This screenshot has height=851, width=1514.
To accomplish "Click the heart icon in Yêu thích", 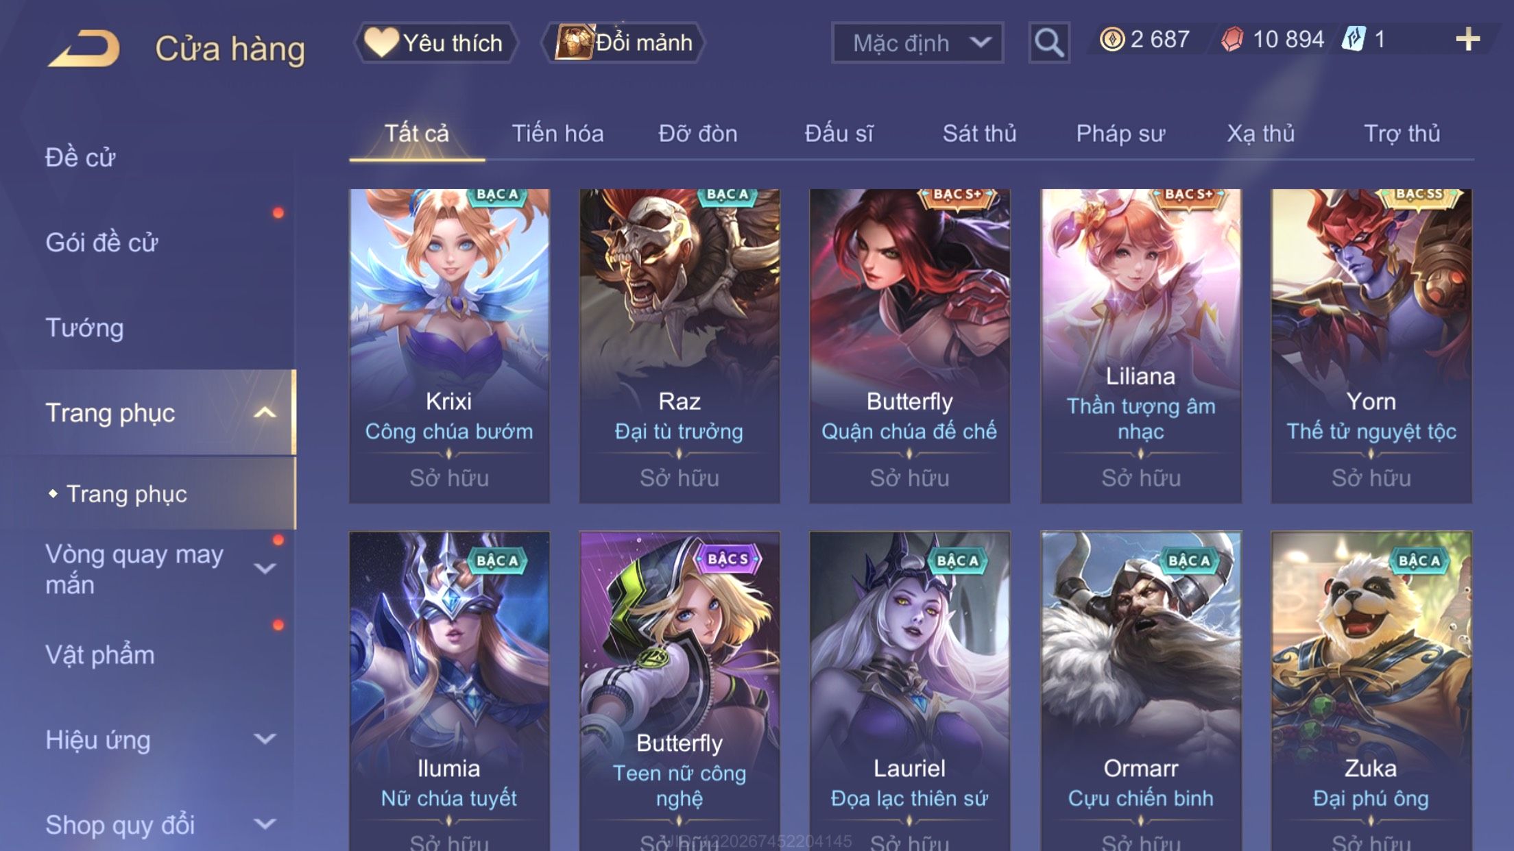I will click(381, 42).
